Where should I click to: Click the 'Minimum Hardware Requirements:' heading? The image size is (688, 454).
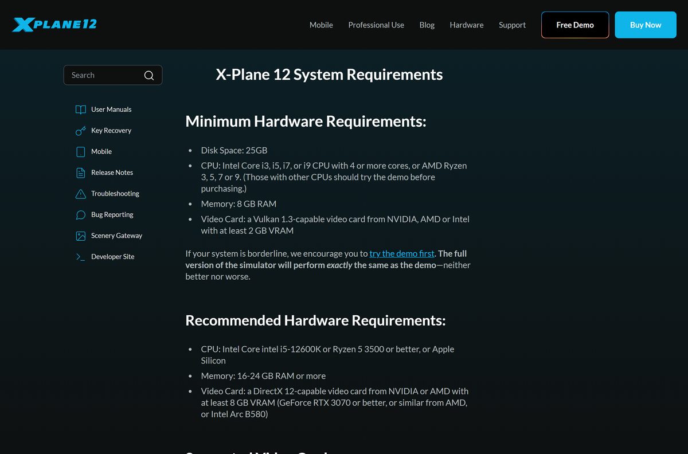(306, 122)
